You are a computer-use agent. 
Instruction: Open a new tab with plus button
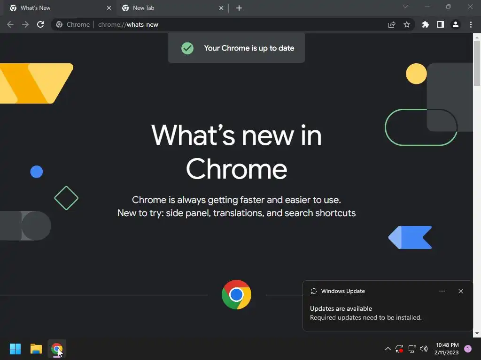coord(239,8)
